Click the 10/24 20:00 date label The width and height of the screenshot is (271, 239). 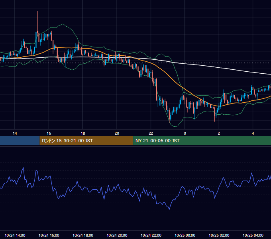click(117, 235)
